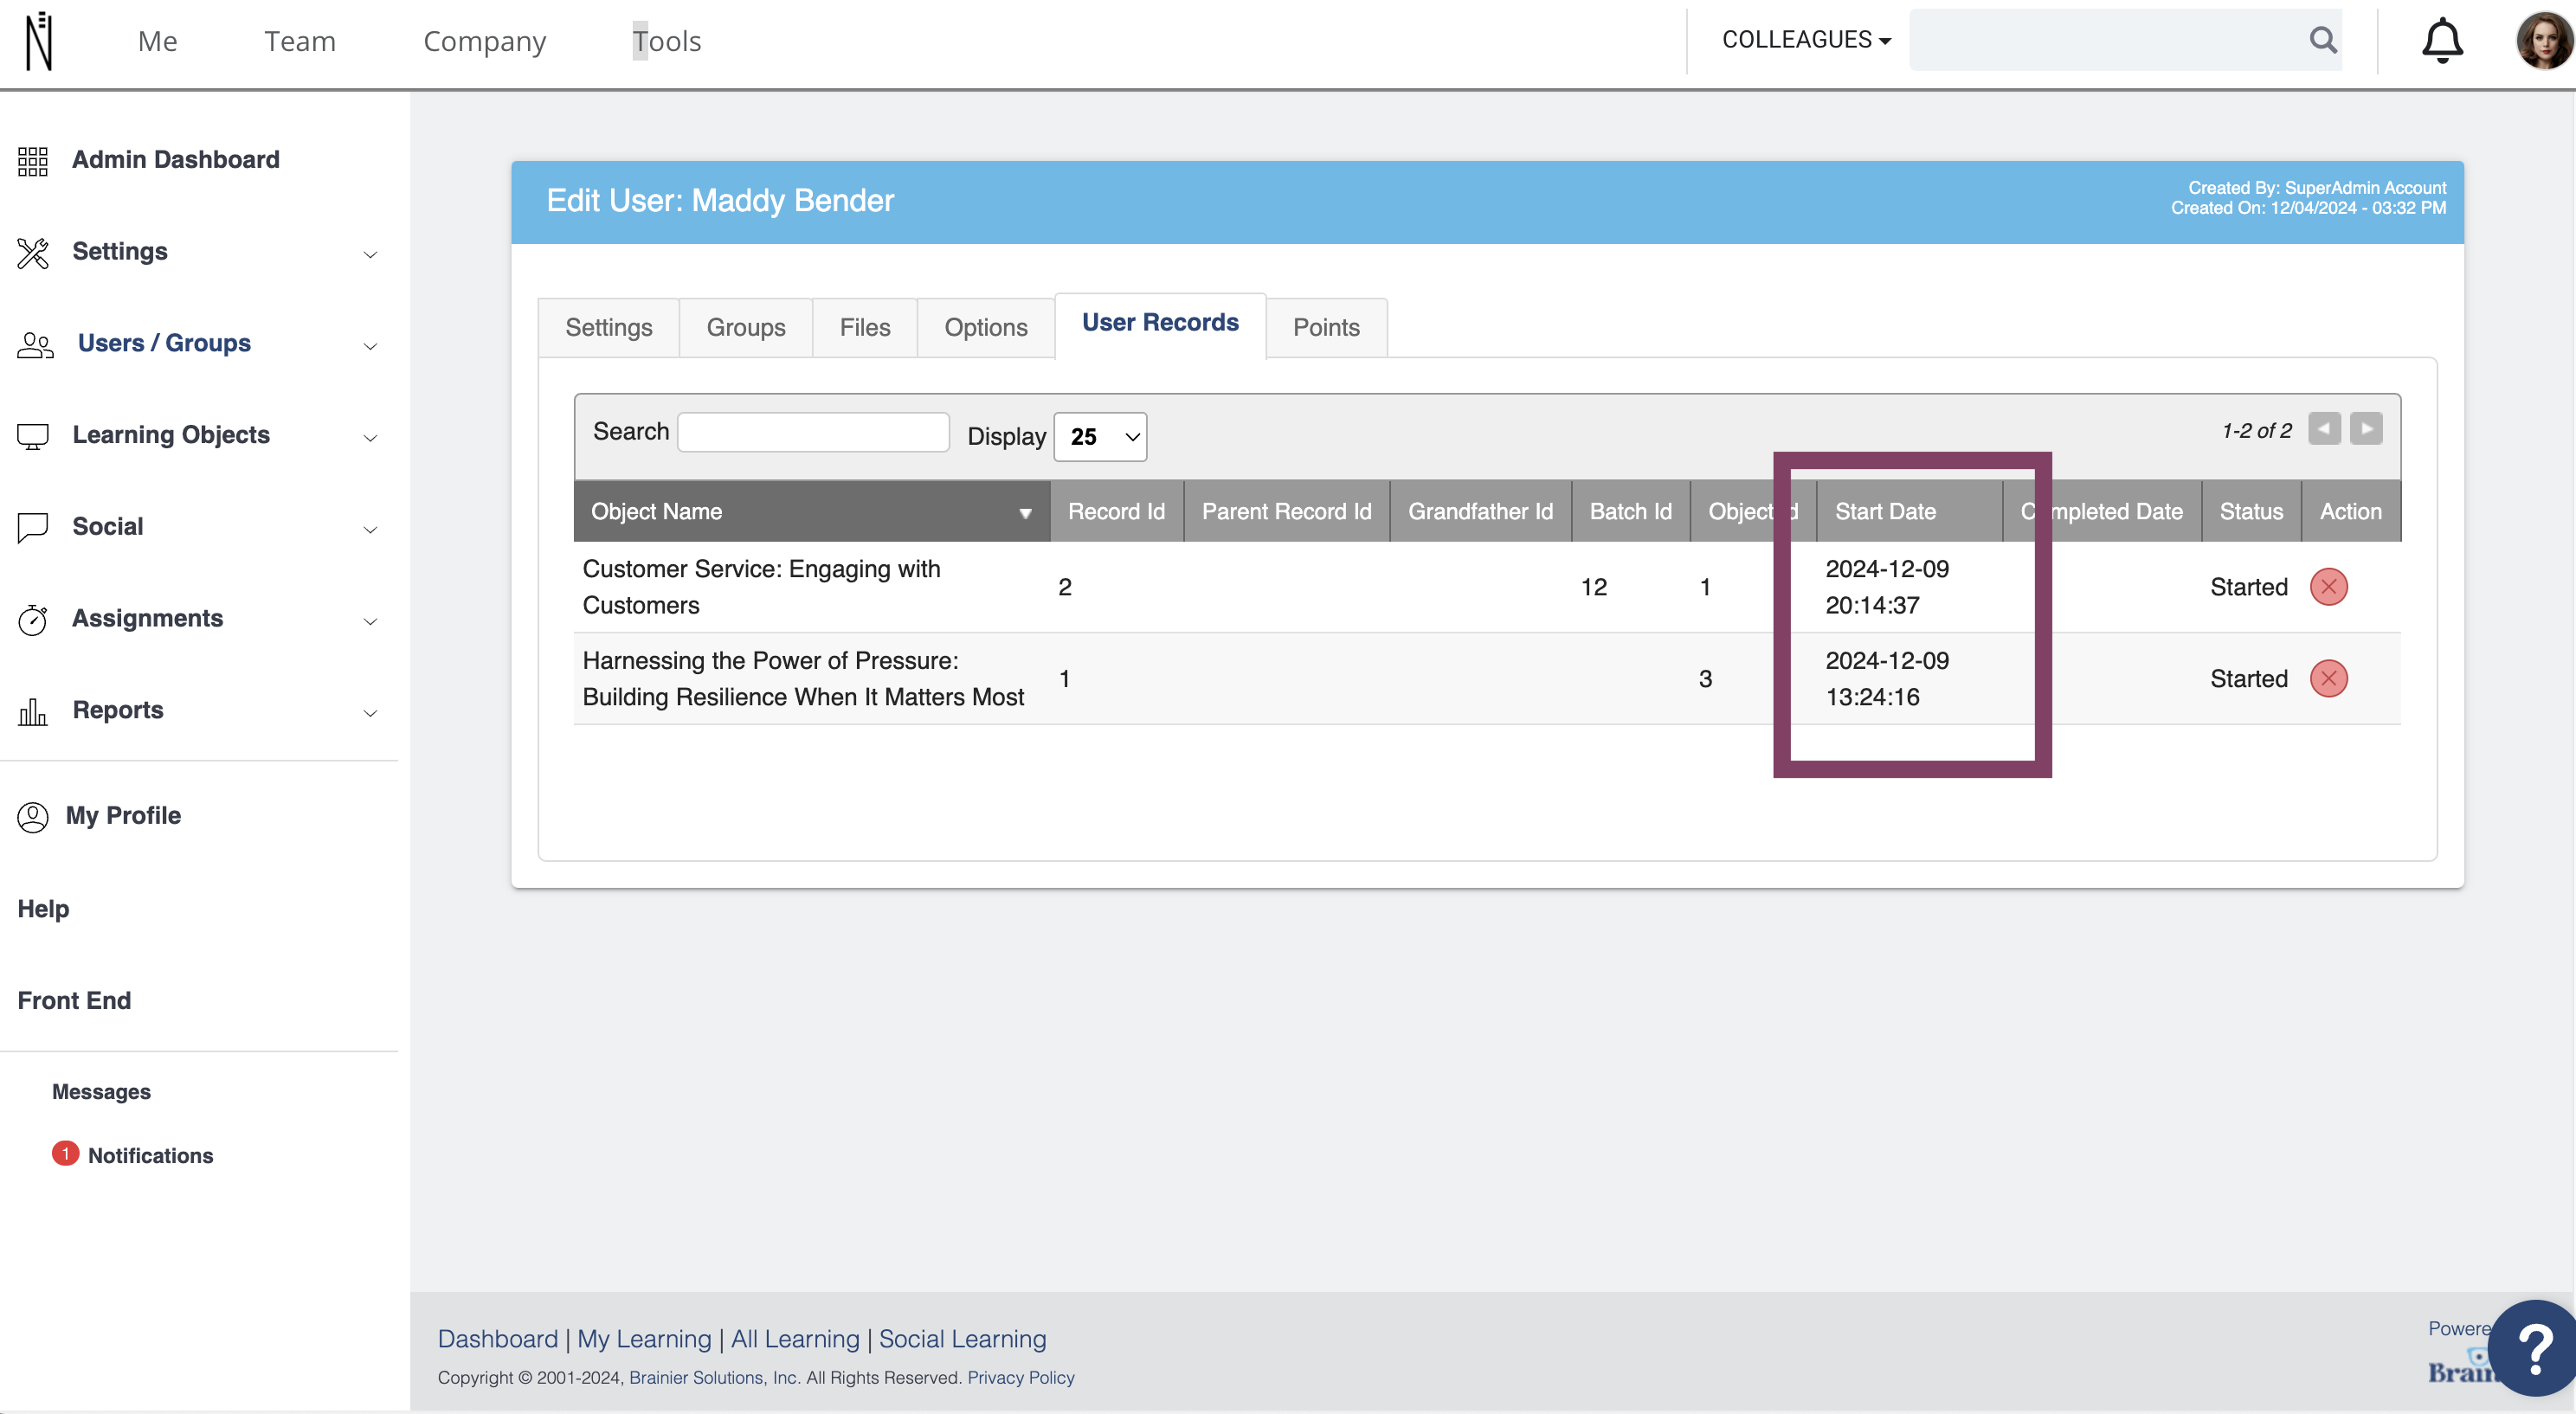Go to Front End
Screen dimensions: 2576x1414
click(74, 1001)
